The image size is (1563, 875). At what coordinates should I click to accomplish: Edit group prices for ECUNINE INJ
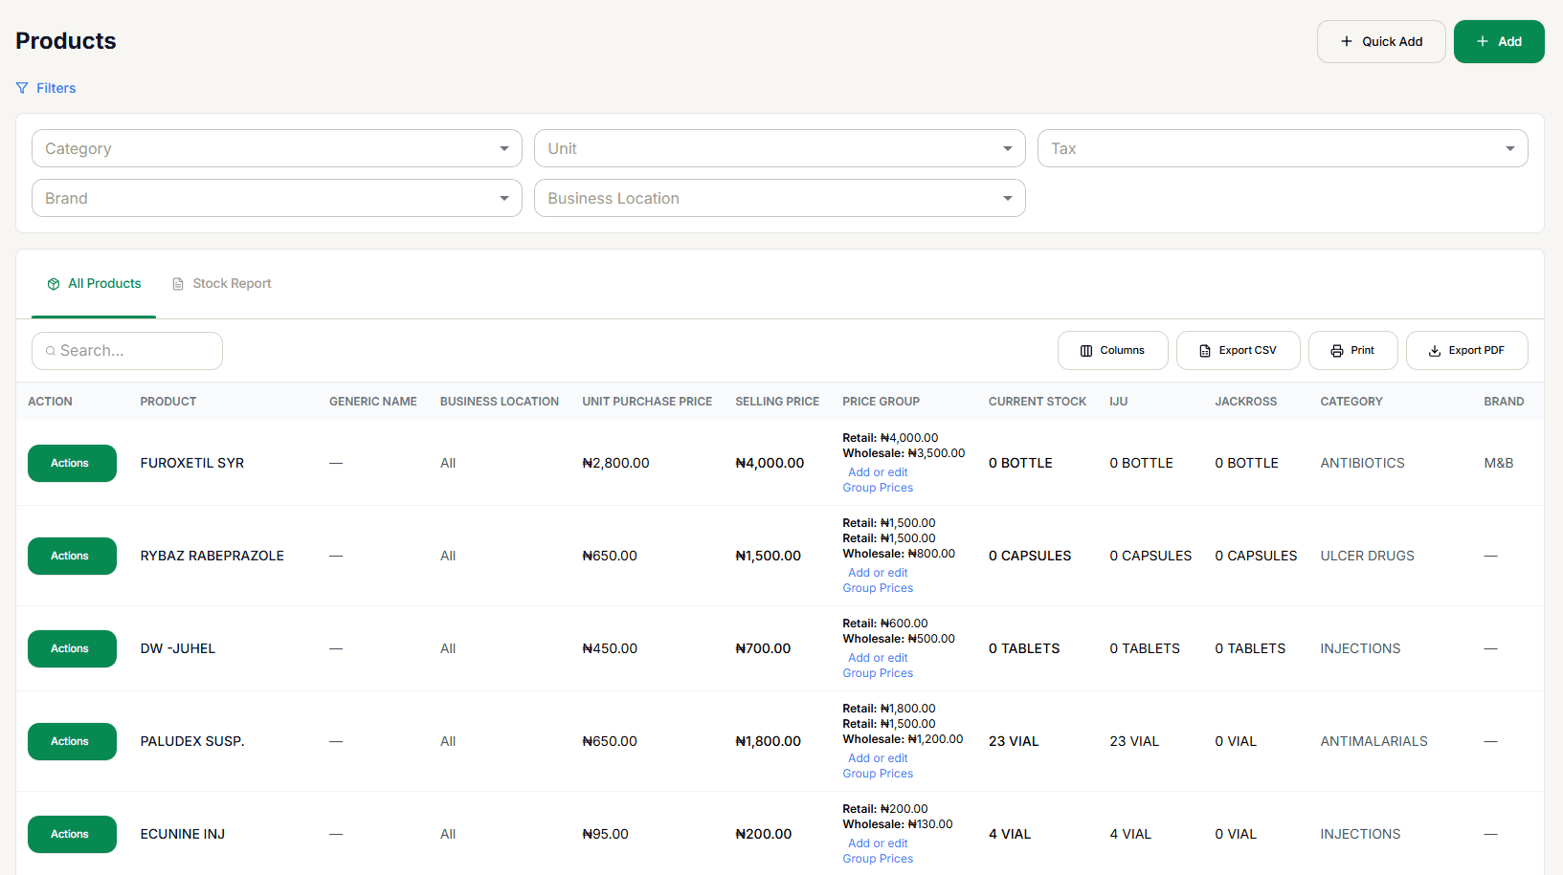tap(878, 851)
